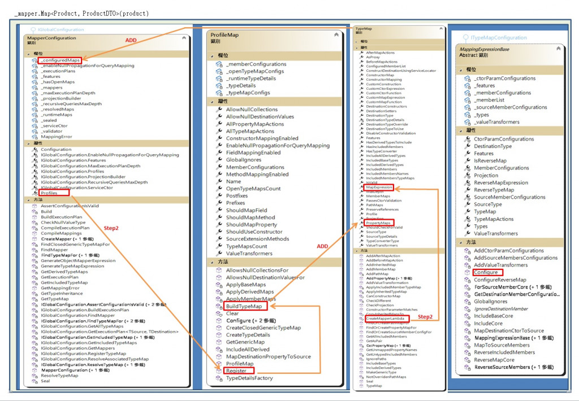Screen dimensions: 579x401
Task: Click the field icon beside _configuredMaps
Action: pyautogui.click(x=34, y=60)
